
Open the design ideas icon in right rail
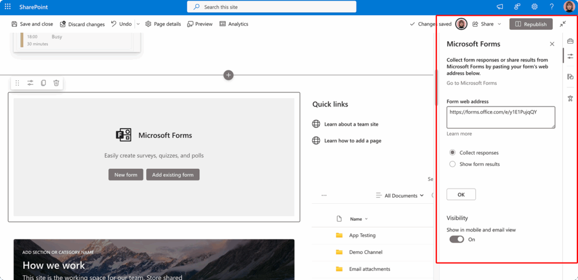(x=570, y=77)
